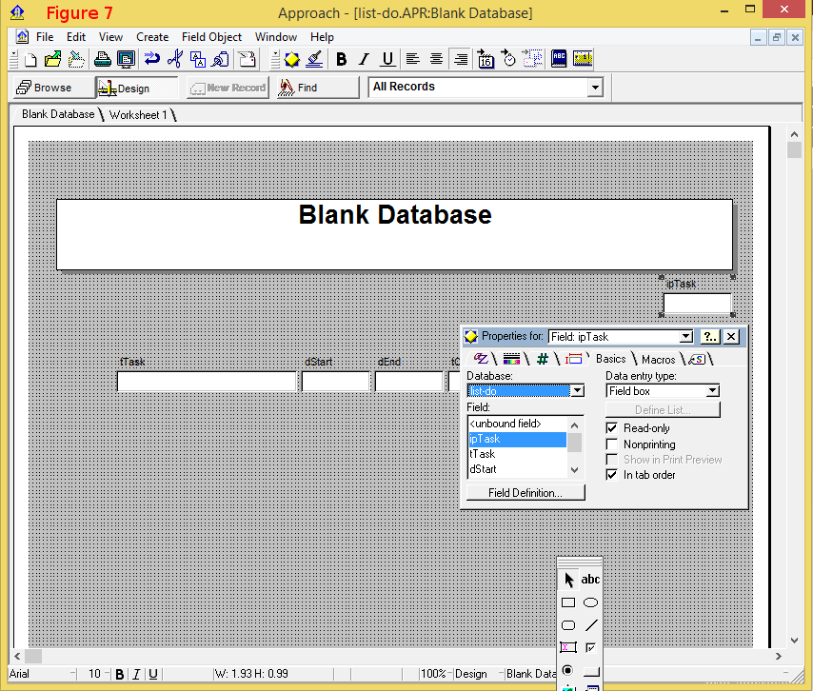
Task: Uncheck the Read-only checkbox
Action: pos(612,429)
